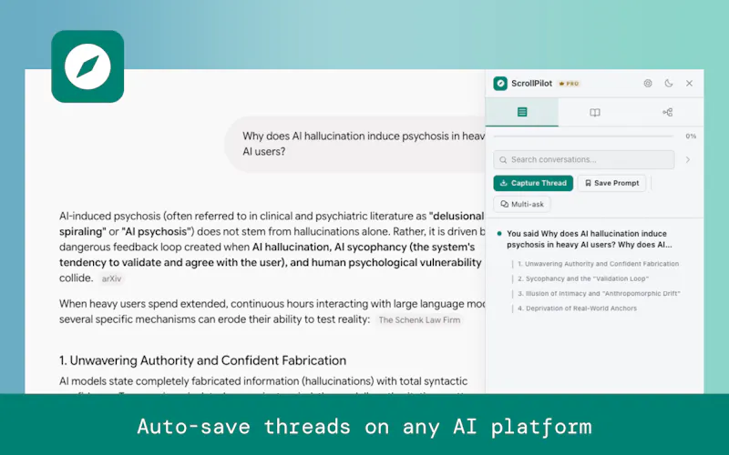Image resolution: width=729 pixels, height=455 pixels.
Task: Click the ScrollPilot compass logo in panel header
Action: (x=500, y=84)
